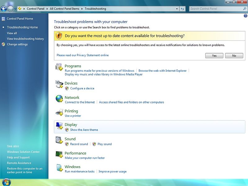Click the Network globe icon

coord(59,99)
